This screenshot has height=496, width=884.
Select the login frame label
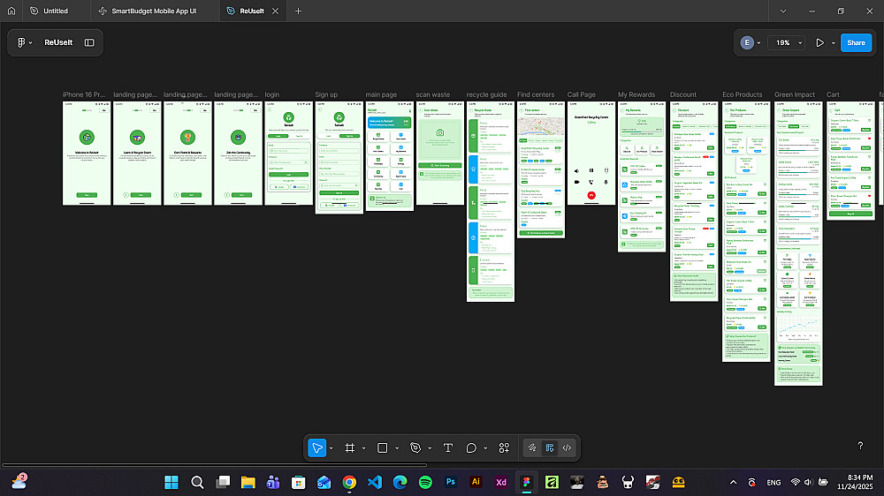pyautogui.click(x=271, y=94)
